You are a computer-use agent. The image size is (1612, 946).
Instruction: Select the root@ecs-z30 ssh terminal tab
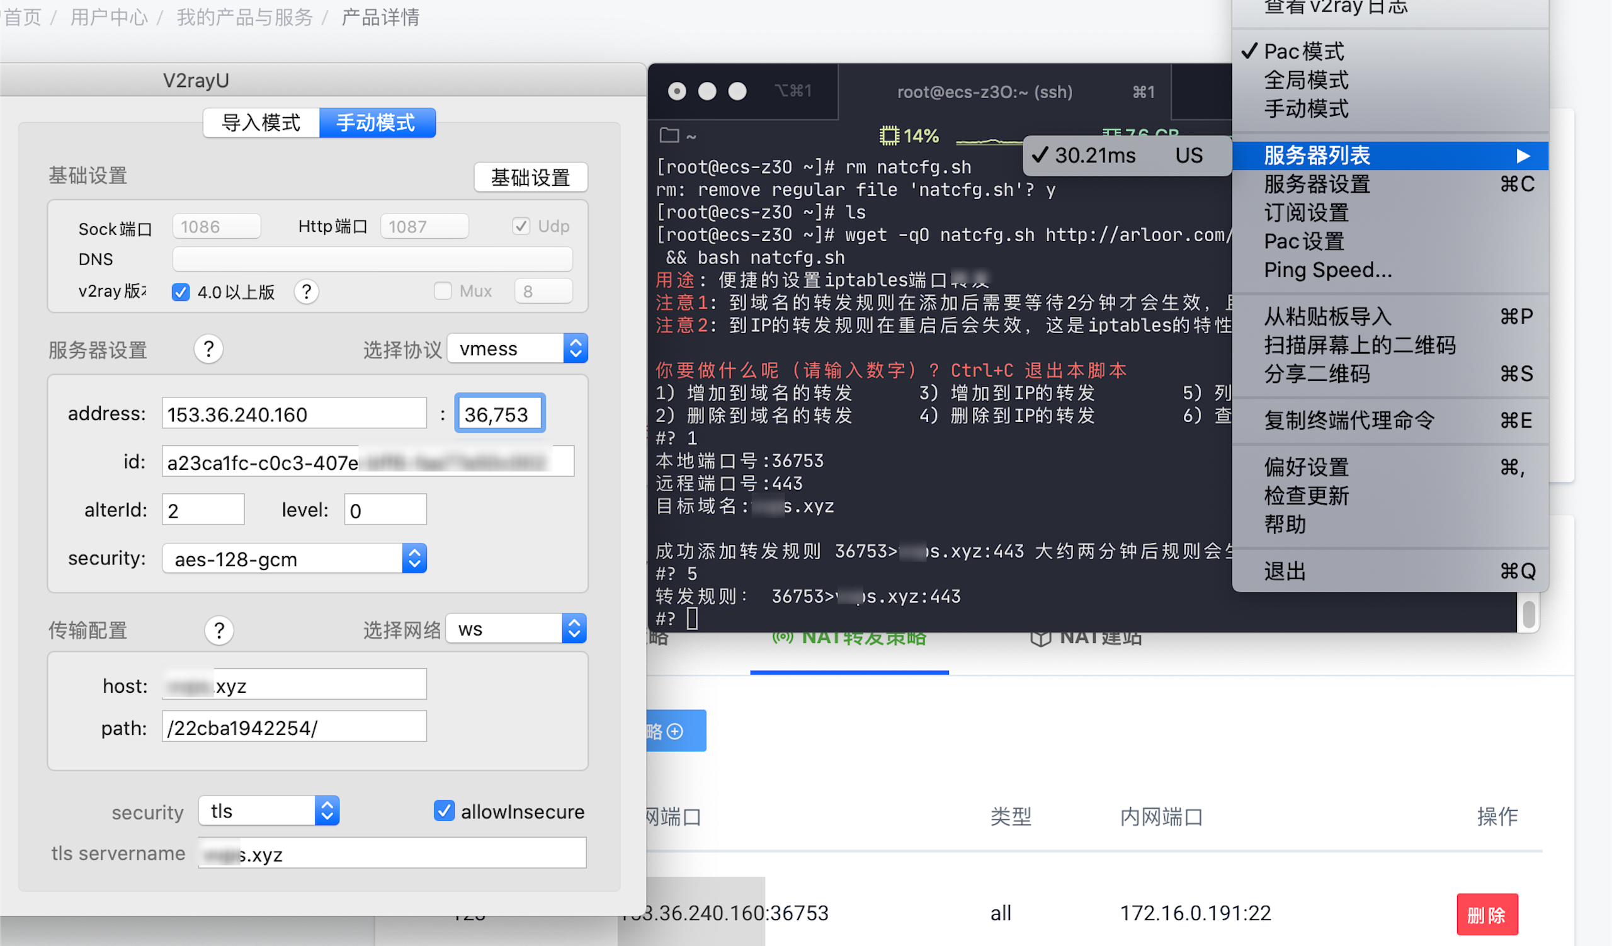[1004, 92]
